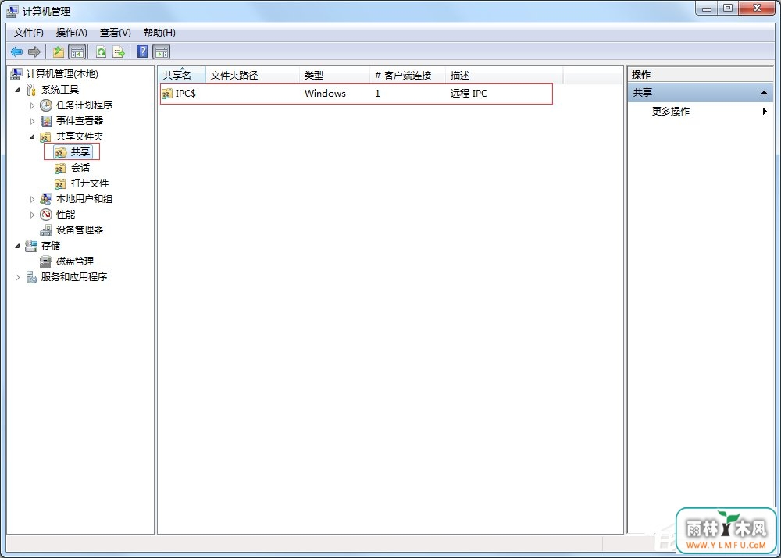Select the 磁盘管理 tree item label

pyautogui.click(x=75, y=261)
